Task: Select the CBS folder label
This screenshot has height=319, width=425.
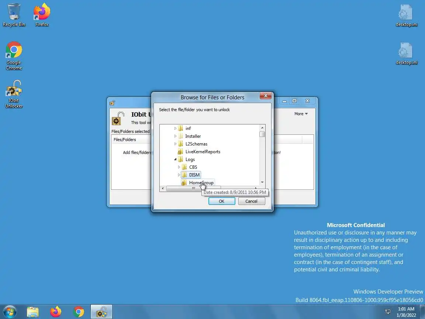Action: pyautogui.click(x=193, y=167)
